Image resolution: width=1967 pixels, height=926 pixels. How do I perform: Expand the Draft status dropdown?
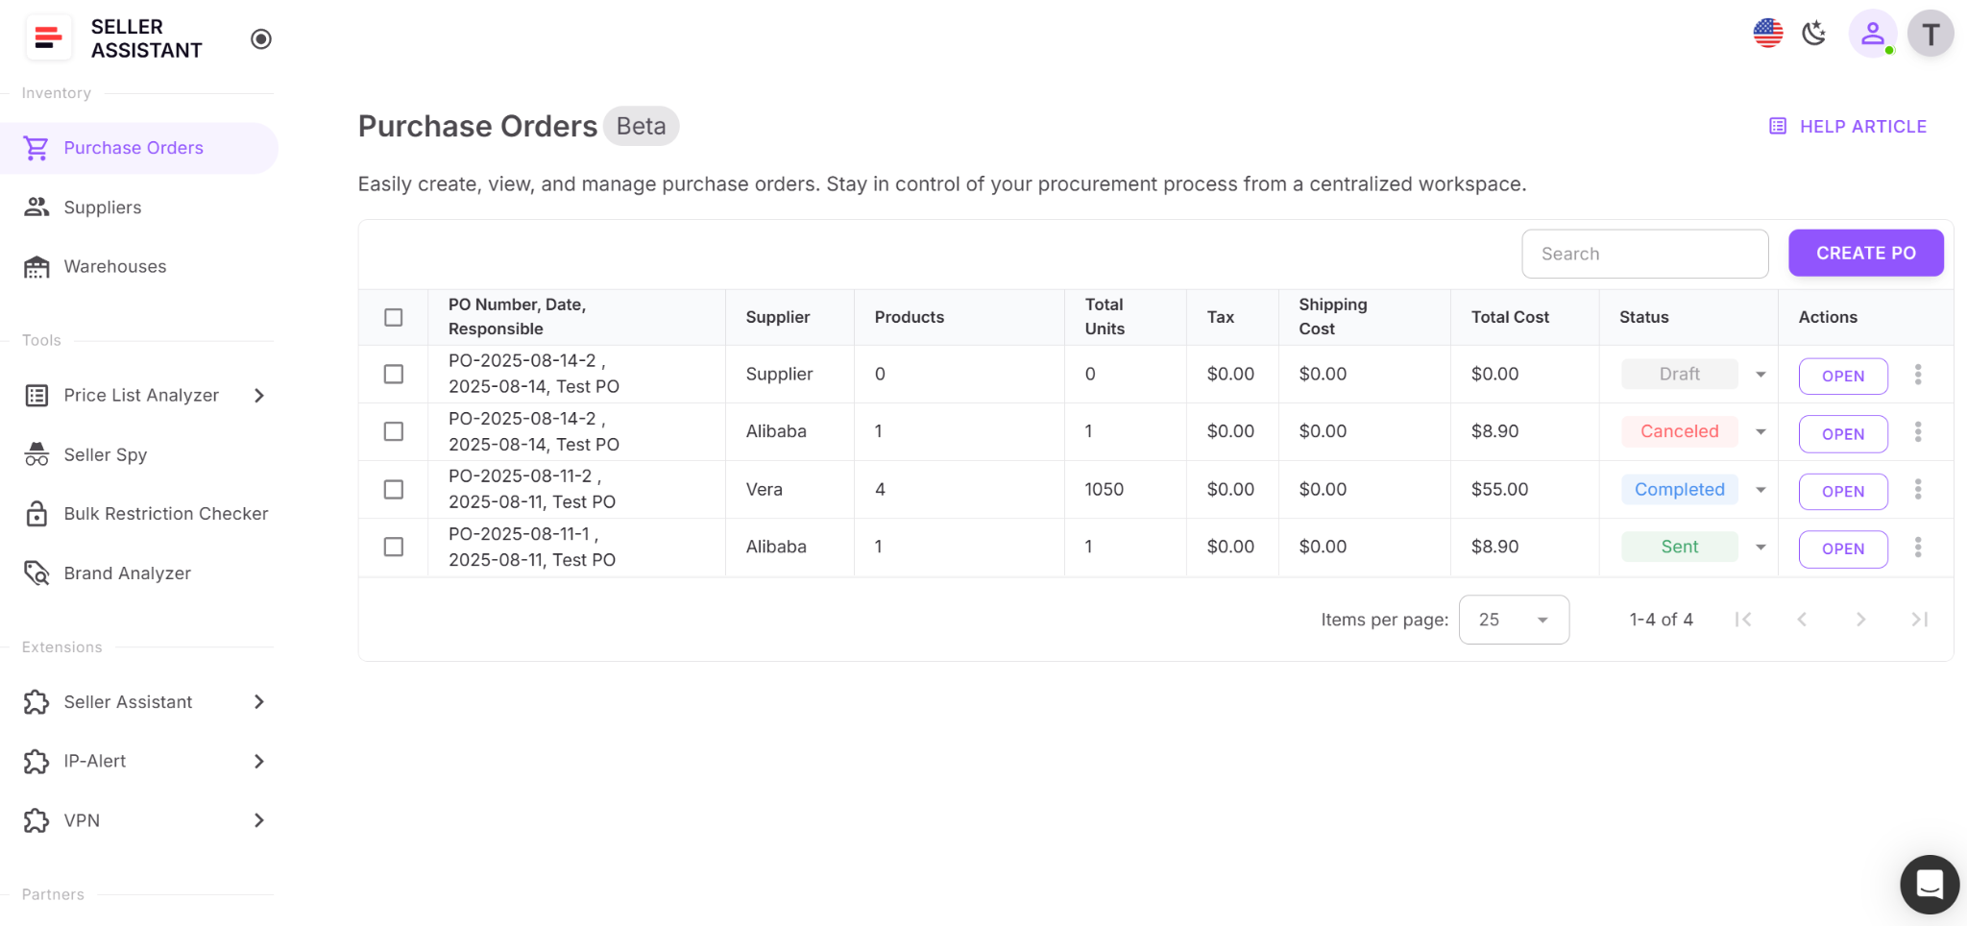tap(1761, 374)
